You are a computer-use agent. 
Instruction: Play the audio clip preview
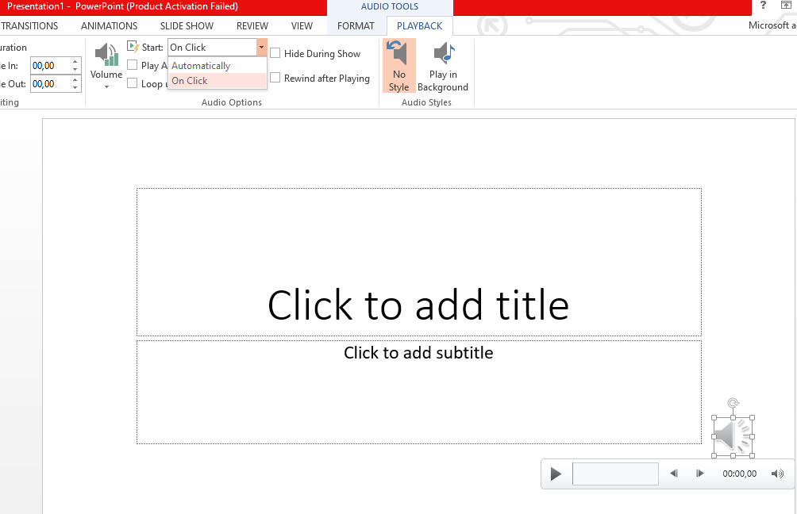click(555, 474)
